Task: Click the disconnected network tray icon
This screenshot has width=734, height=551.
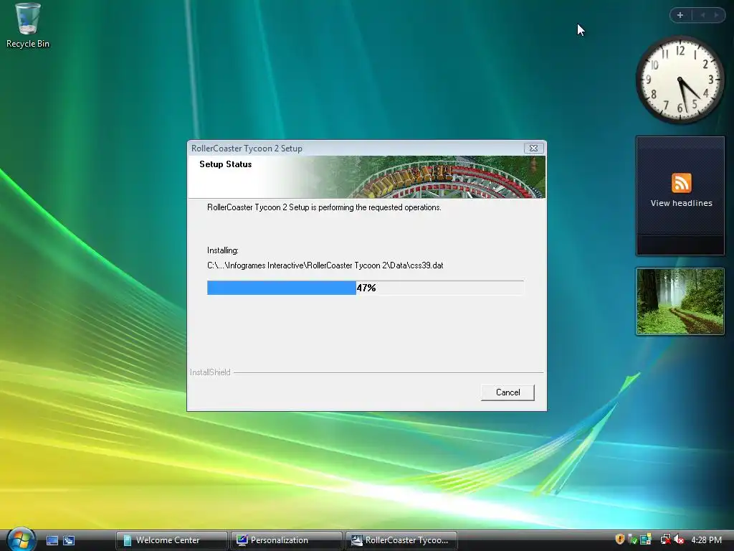Action: (x=665, y=540)
